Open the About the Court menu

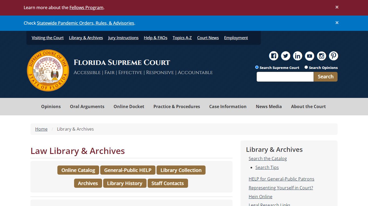coord(308,106)
